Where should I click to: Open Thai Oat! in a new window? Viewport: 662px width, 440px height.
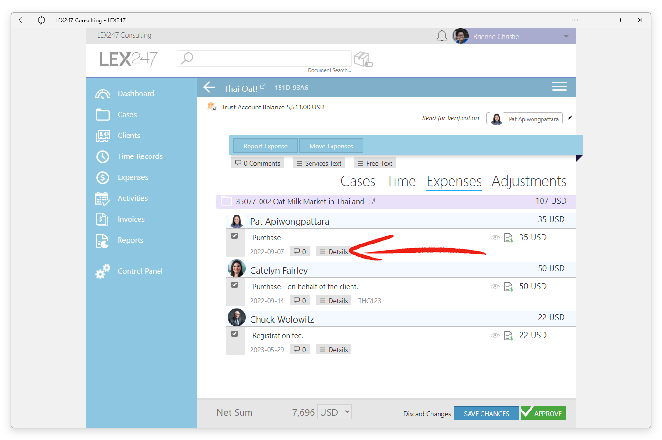click(x=263, y=86)
